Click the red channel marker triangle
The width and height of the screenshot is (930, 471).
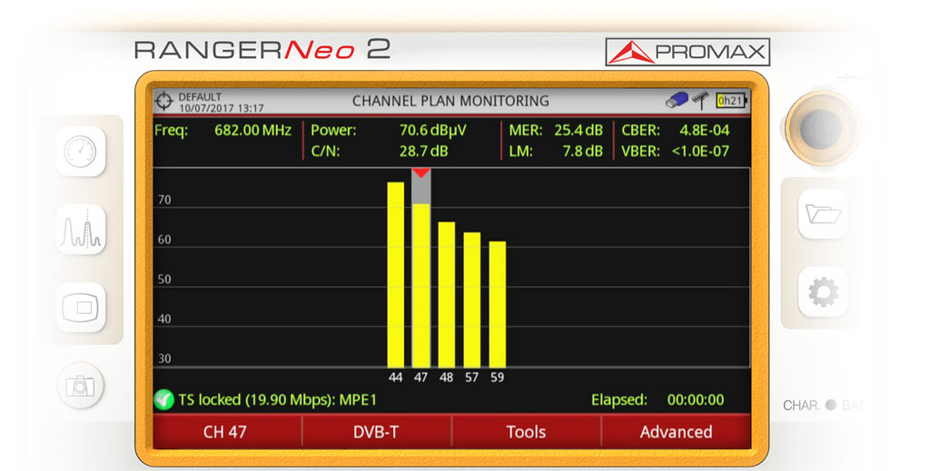tap(421, 173)
